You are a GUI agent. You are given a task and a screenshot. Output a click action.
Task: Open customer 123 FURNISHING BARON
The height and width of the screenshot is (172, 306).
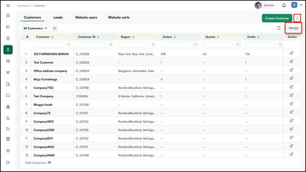pyautogui.click(x=51, y=54)
